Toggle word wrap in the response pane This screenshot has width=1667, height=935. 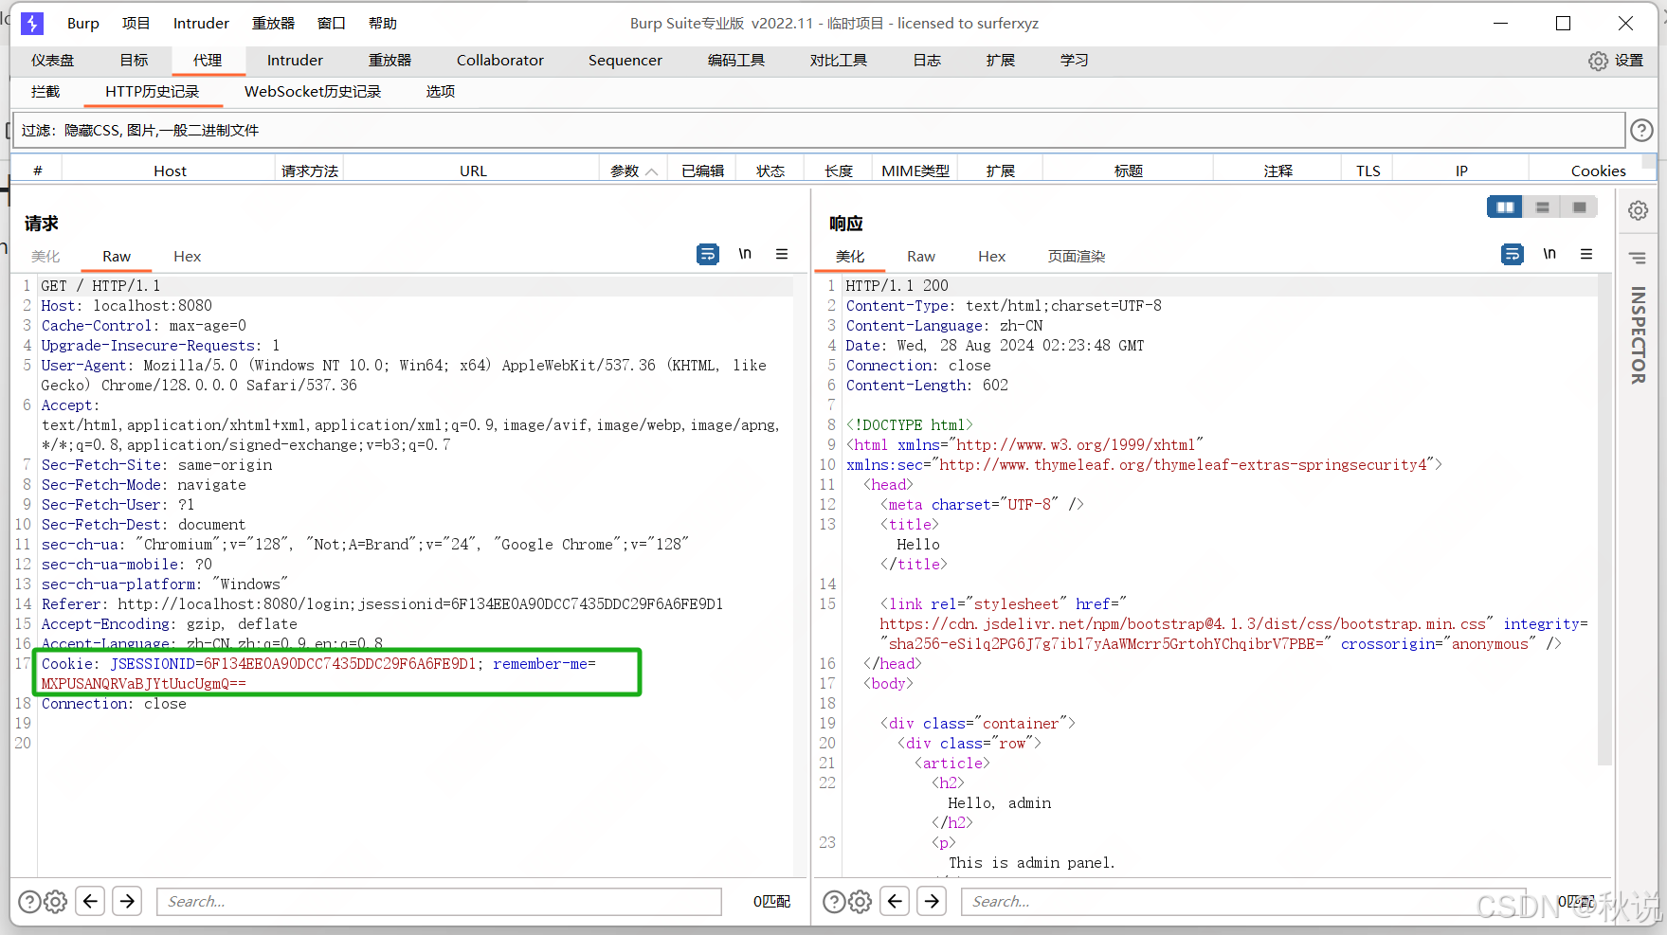[1513, 254]
